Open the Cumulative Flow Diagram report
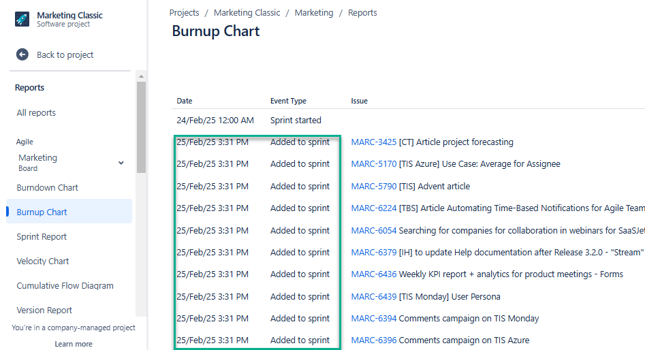 click(65, 285)
